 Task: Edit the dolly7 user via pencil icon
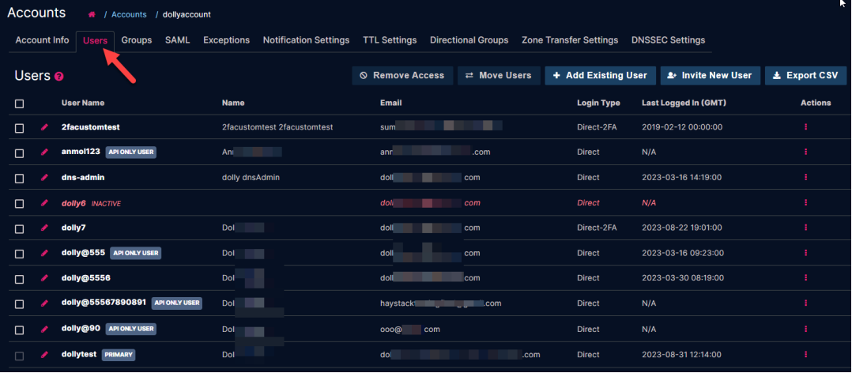[x=44, y=228]
